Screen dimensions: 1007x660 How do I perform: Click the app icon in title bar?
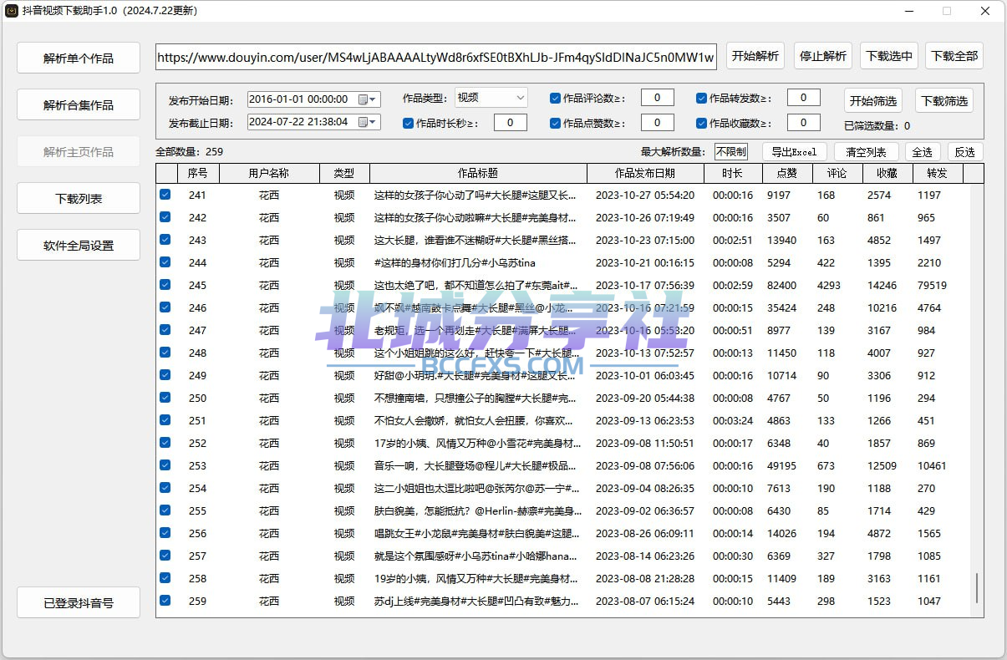point(12,11)
